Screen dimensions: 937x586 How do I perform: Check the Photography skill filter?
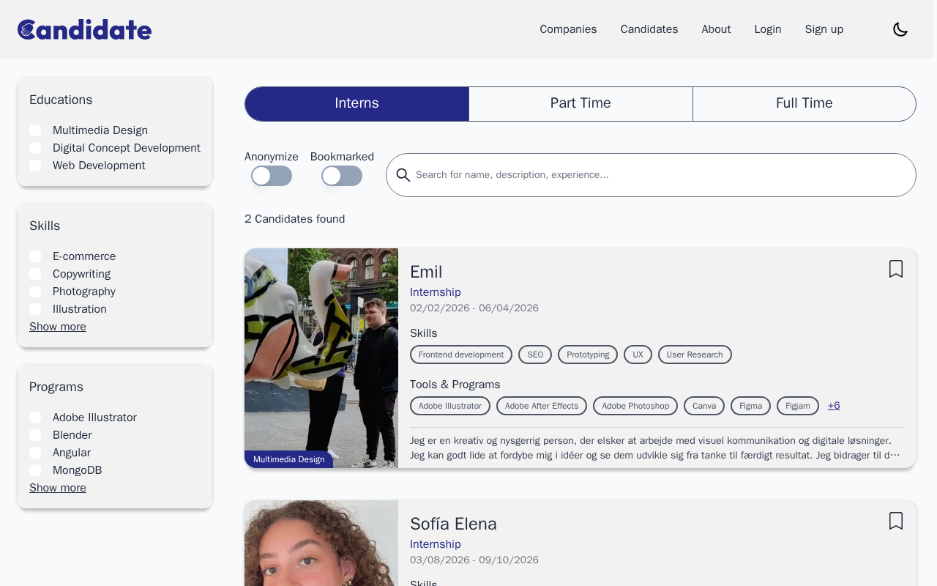pyautogui.click(x=35, y=292)
